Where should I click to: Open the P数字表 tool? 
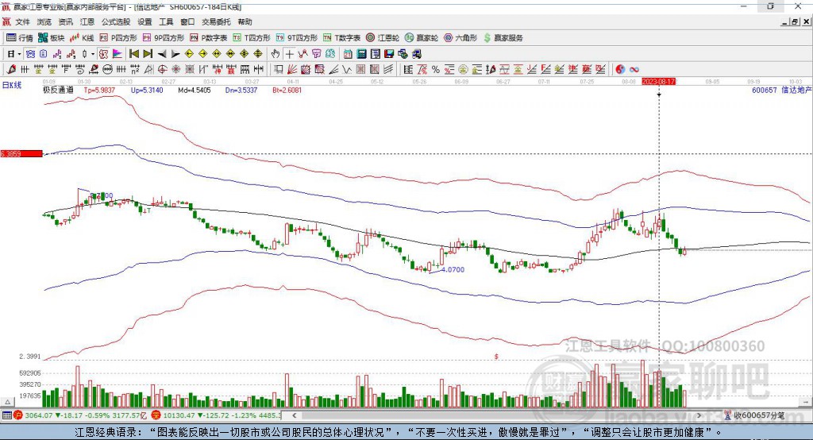tap(209, 38)
